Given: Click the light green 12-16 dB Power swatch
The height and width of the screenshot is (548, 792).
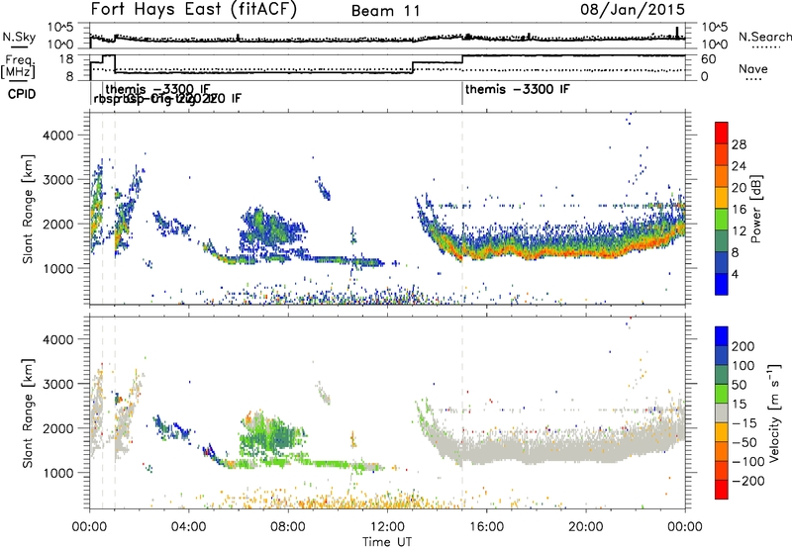Looking at the screenshot, I should (722, 219).
